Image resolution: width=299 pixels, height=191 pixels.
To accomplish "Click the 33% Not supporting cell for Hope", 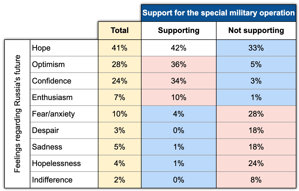I will tap(256, 48).
